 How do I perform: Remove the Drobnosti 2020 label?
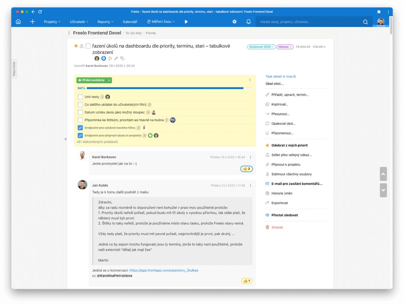[273, 47]
